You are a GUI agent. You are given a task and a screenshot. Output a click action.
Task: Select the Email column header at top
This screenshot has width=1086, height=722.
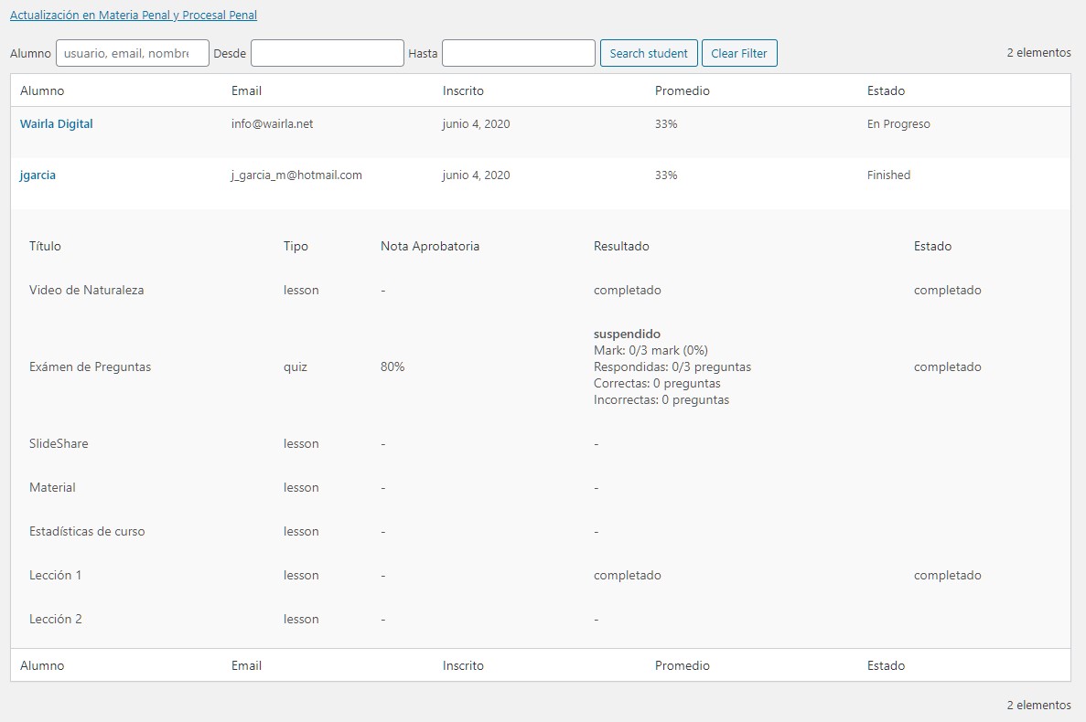click(x=246, y=90)
